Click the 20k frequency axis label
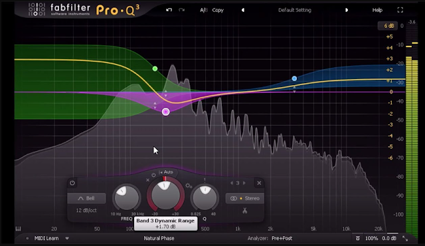This screenshot has height=246, width=425. (379, 229)
